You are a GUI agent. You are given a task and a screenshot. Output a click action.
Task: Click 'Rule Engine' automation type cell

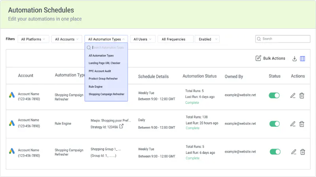point(63,124)
